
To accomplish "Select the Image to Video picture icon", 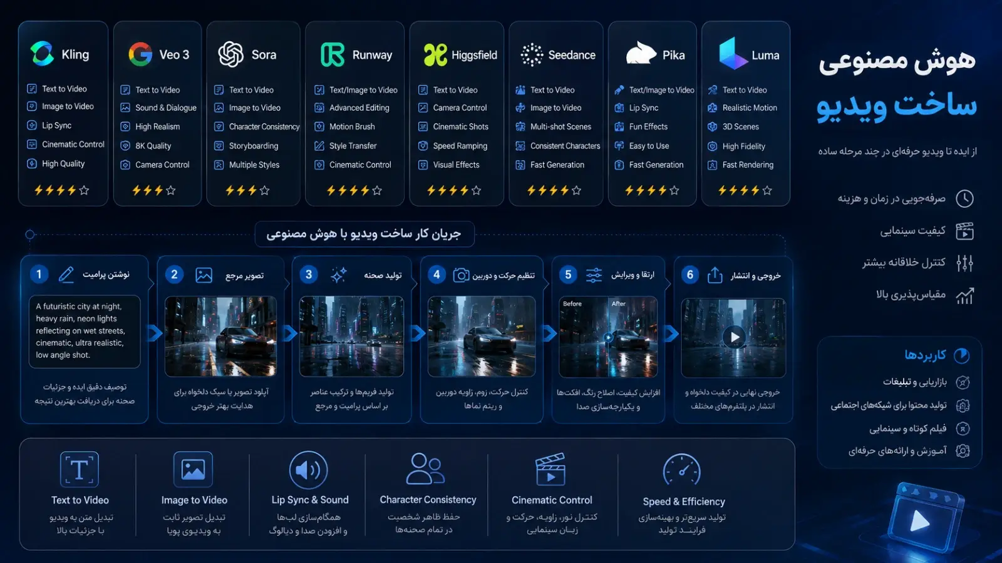I will point(193,469).
